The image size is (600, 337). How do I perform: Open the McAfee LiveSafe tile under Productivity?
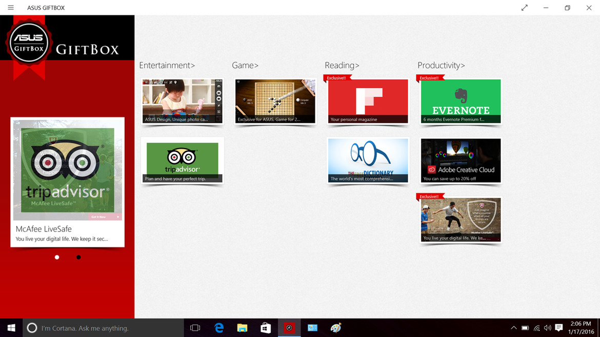point(461,220)
